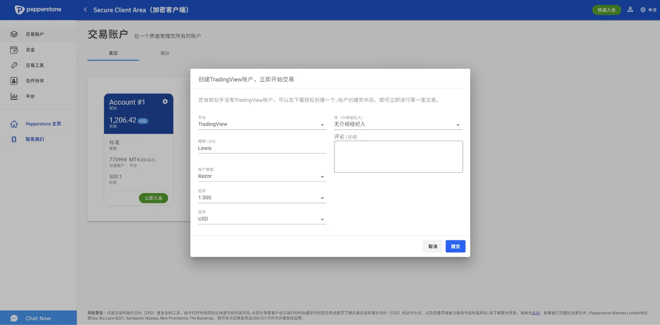660x325 pixels.
Task: Open 交易账户 in the sidebar
Action: point(35,34)
